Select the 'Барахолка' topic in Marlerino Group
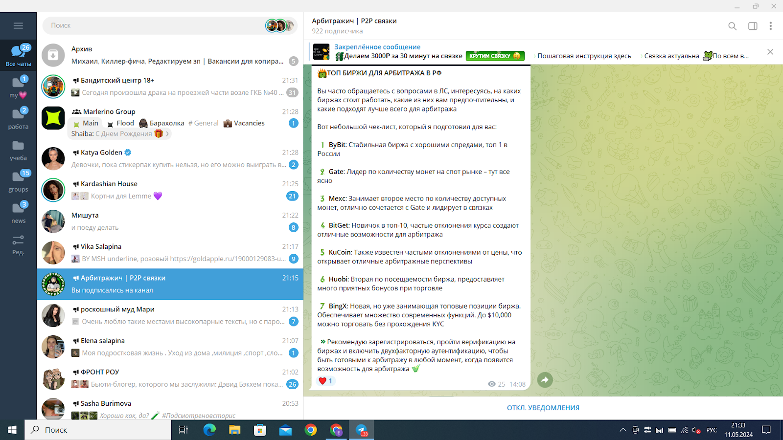The image size is (783, 440). coord(161,123)
